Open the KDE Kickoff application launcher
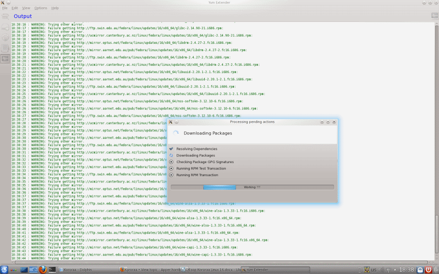 (x=4, y=270)
